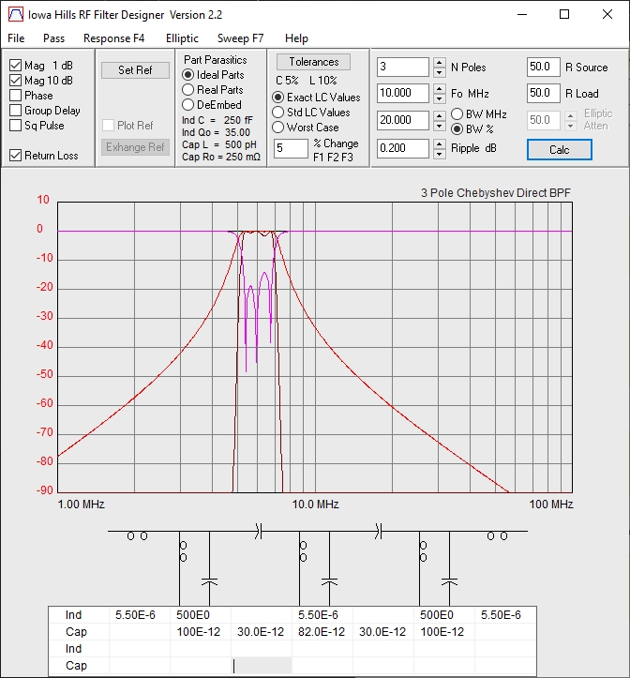This screenshot has width=630, height=678.
Task: Open the Pass menu
Action: pos(53,38)
